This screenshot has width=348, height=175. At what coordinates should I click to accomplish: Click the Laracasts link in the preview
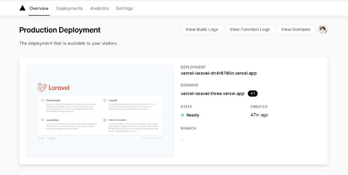pyautogui.click(x=113, y=101)
